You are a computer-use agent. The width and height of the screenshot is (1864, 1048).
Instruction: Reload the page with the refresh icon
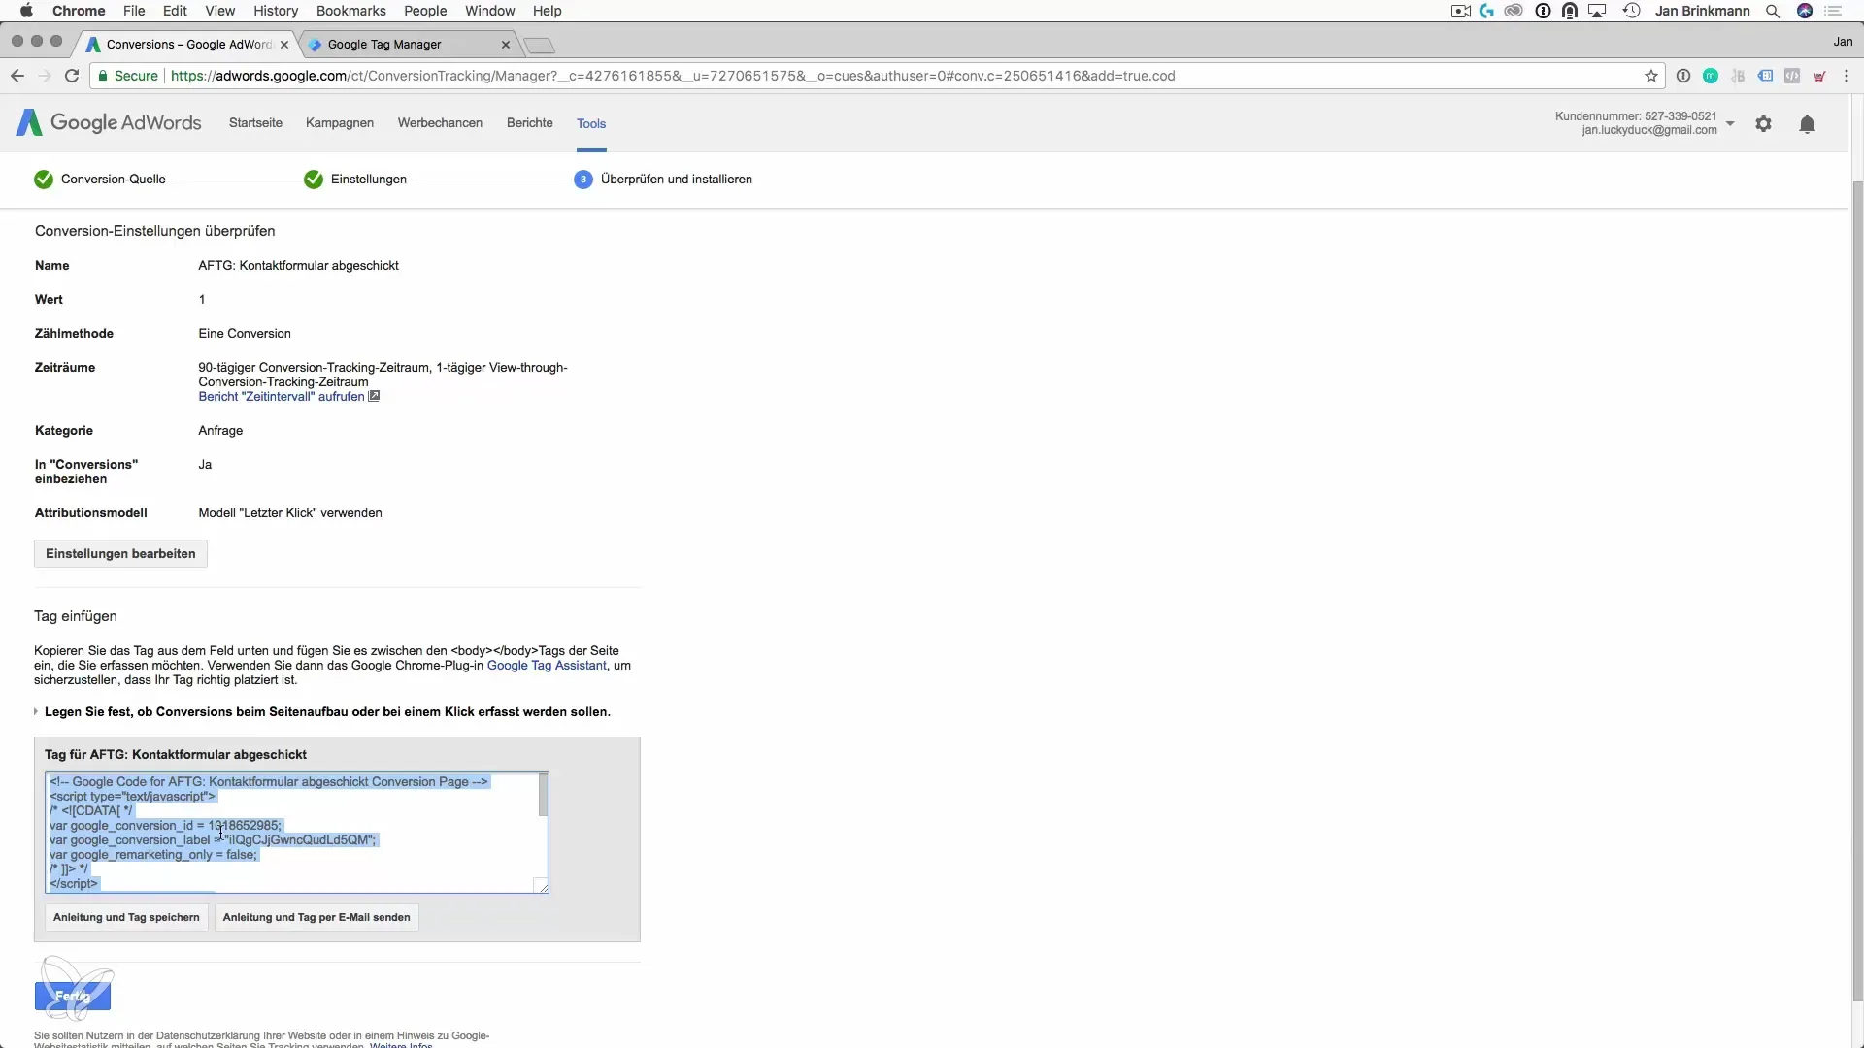point(72,76)
